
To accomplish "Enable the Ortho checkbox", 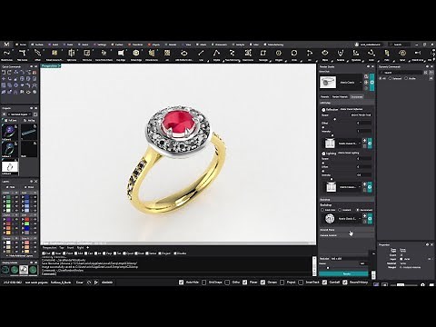I will [x=227, y=282].
